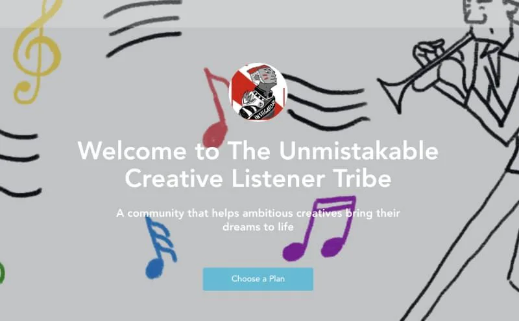Click the 'Creative Listener Tribe' headline line

pos(258,179)
